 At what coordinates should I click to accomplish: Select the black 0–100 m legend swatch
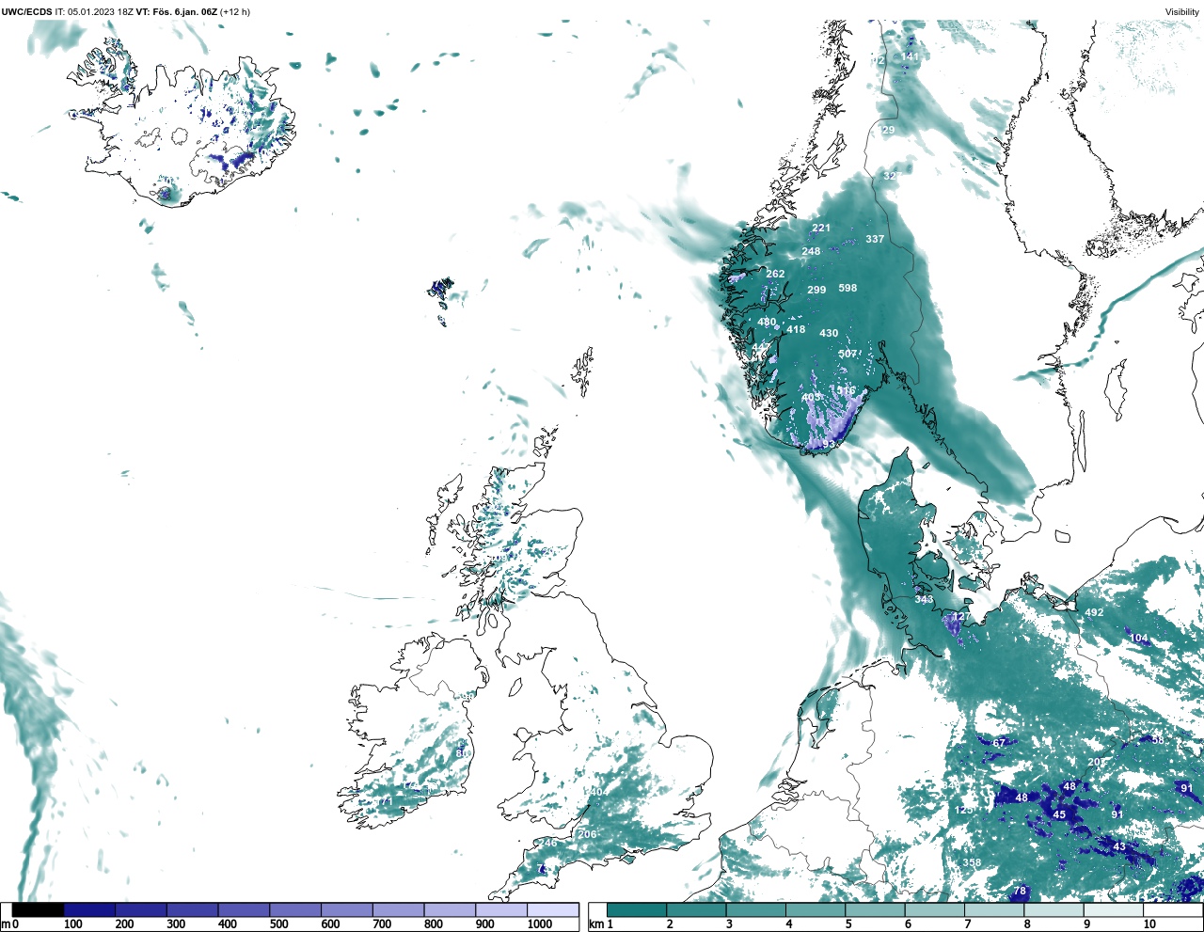pos(38,910)
